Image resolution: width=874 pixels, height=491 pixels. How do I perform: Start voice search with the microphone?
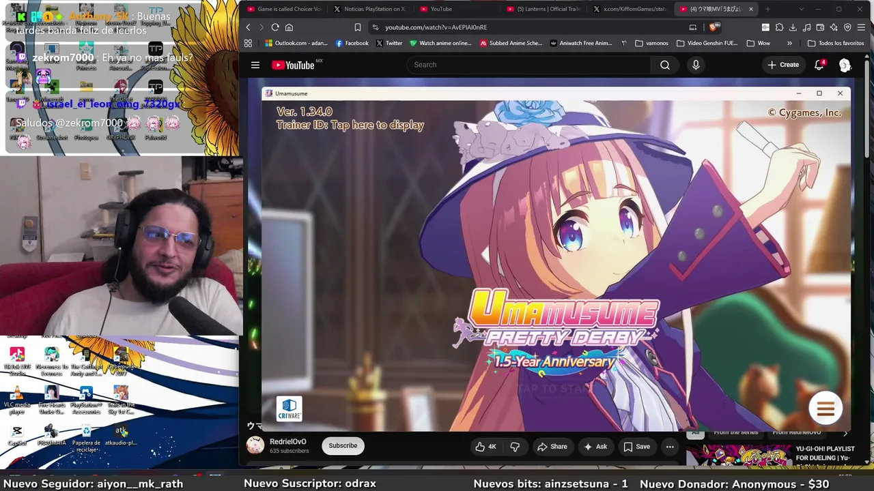point(696,65)
